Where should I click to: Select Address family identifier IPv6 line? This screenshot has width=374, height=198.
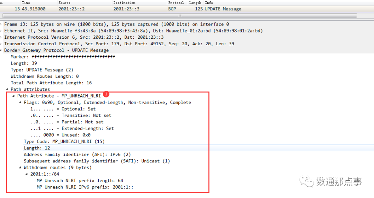[77, 154]
